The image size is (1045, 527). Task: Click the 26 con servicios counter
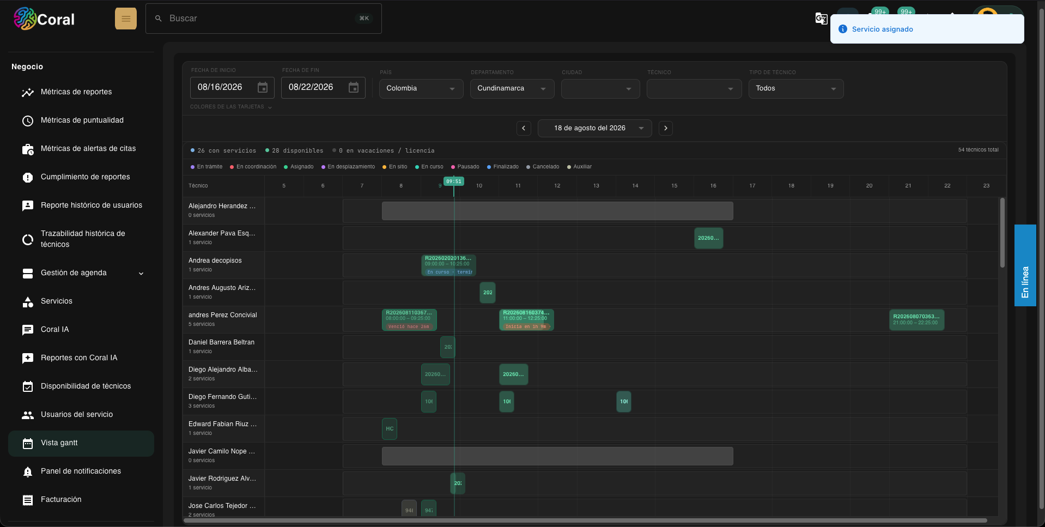pos(223,150)
